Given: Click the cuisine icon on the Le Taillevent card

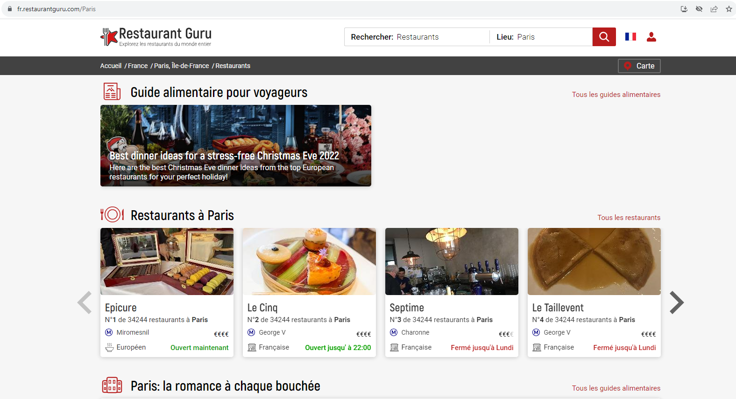Looking at the screenshot, I should tap(537, 347).
